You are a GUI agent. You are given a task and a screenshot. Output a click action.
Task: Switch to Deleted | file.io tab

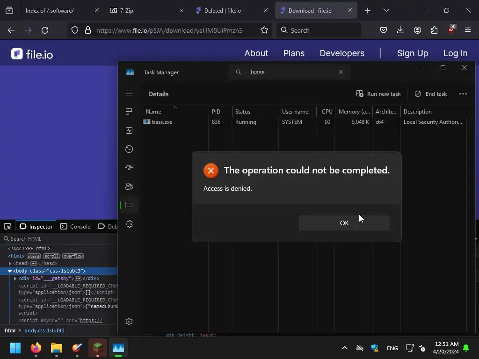tap(231, 10)
